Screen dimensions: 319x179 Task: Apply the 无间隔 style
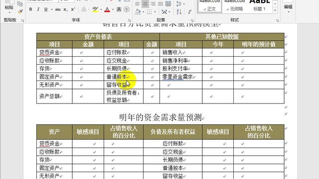tap(235, 6)
